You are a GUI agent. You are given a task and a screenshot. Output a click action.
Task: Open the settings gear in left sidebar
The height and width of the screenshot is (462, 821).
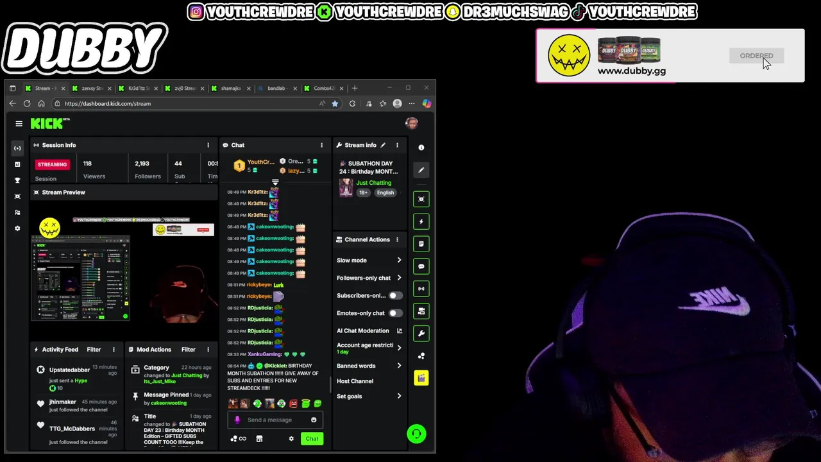17,228
